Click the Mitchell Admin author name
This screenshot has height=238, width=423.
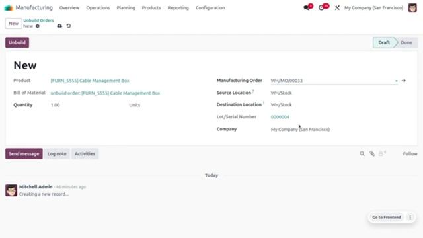tap(36, 186)
